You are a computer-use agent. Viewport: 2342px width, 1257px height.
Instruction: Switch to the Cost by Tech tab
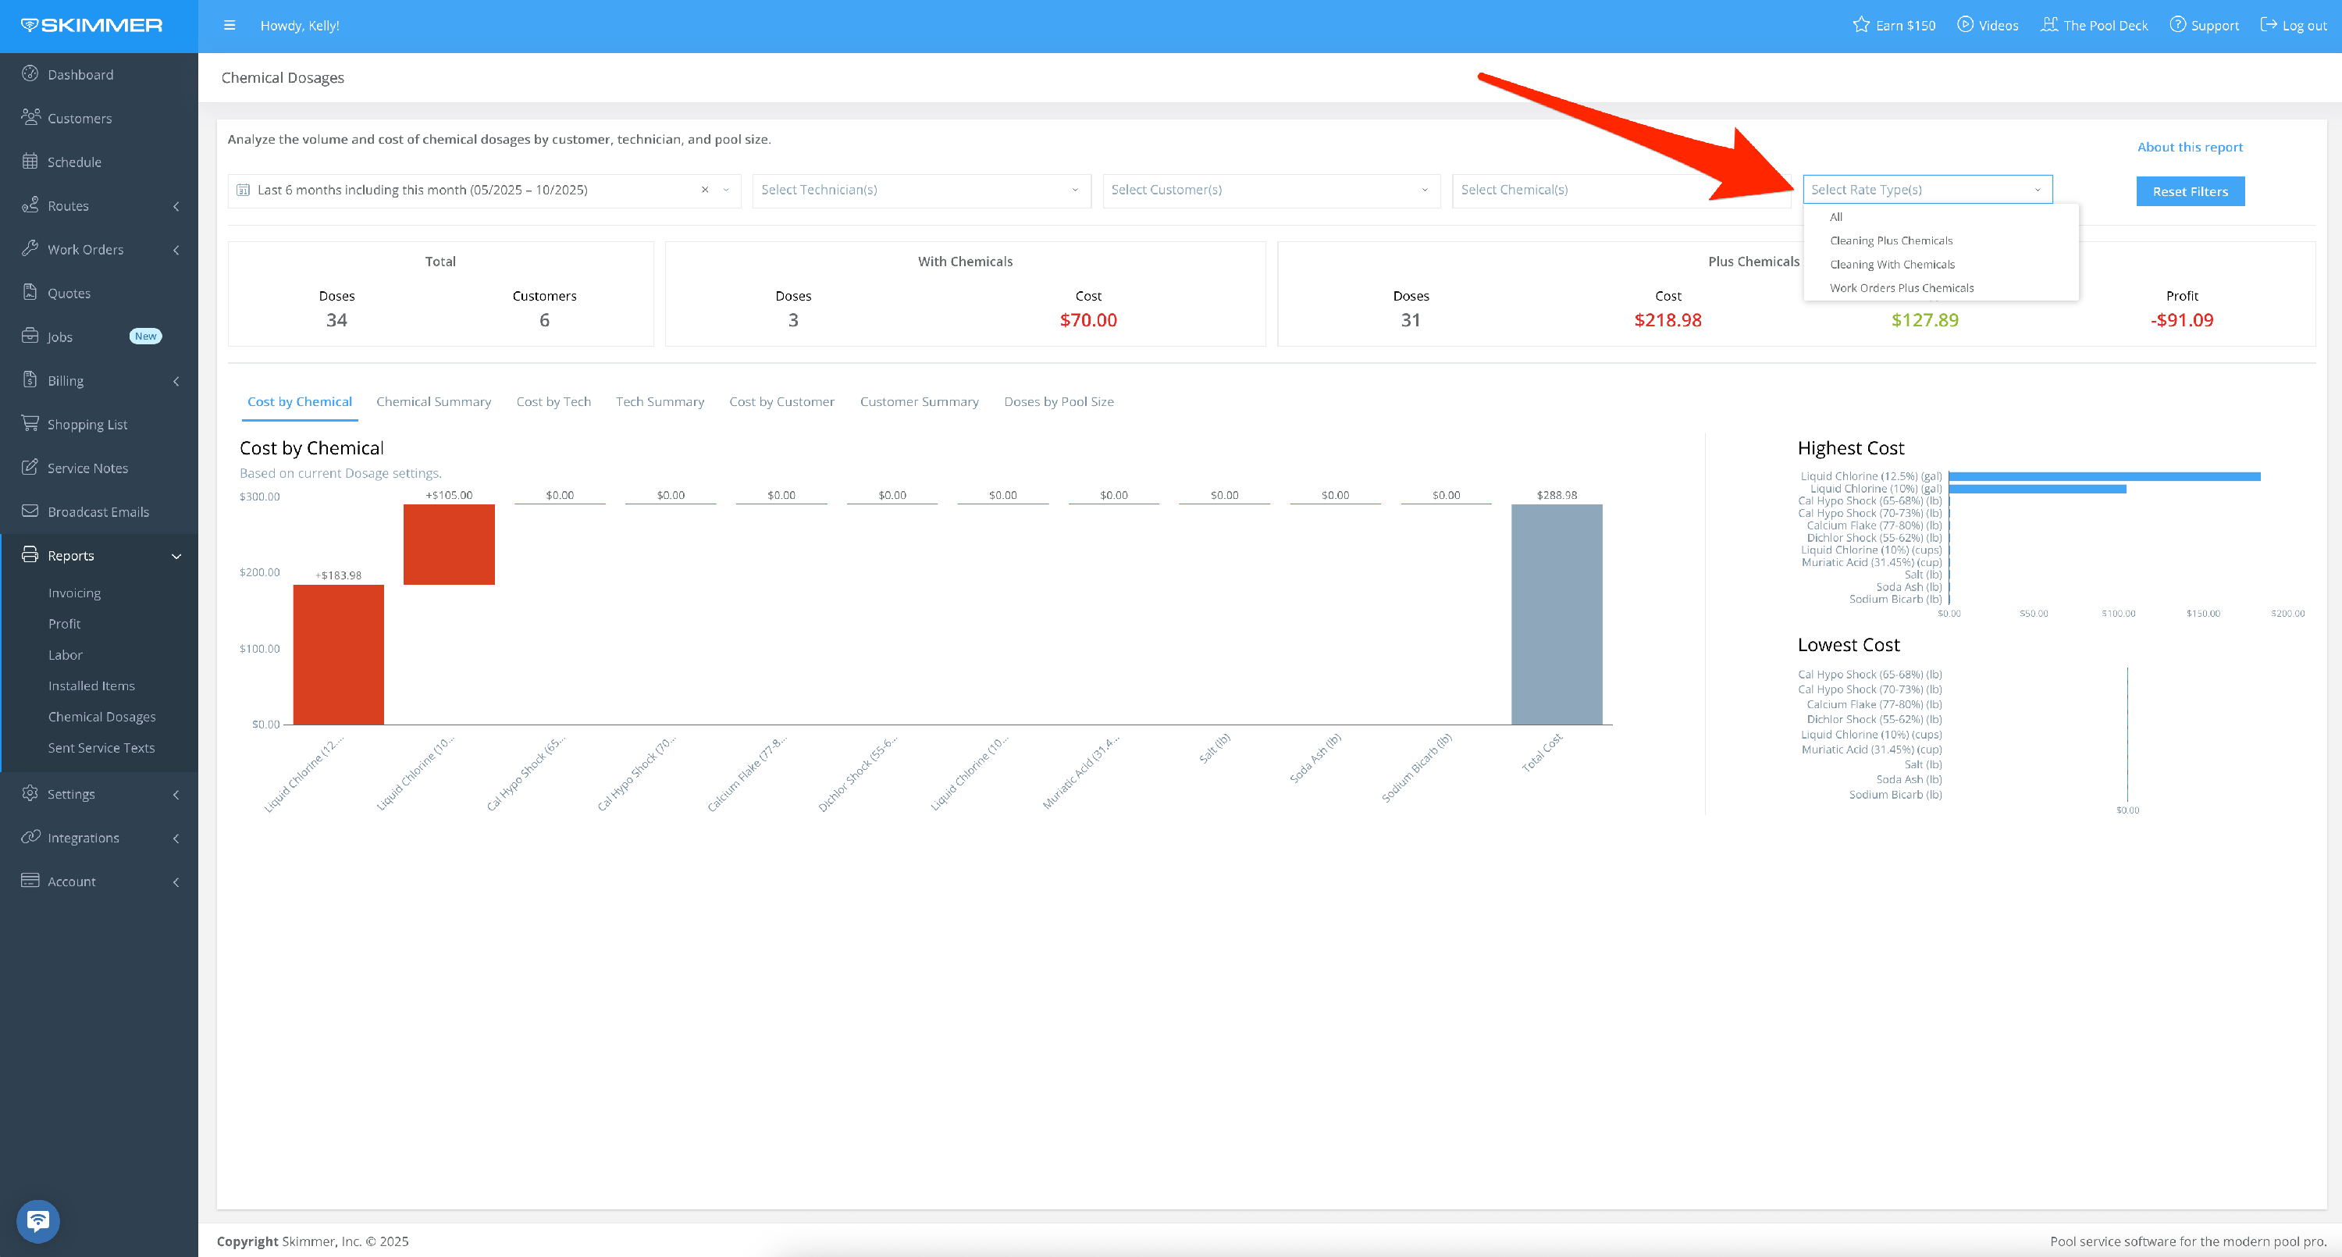pos(553,402)
